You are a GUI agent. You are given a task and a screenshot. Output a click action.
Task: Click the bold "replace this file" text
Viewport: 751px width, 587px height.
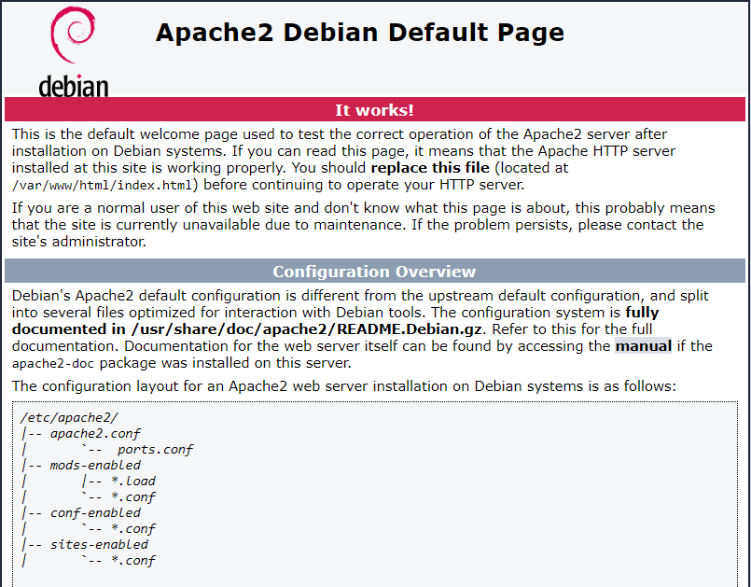point(429,168)
